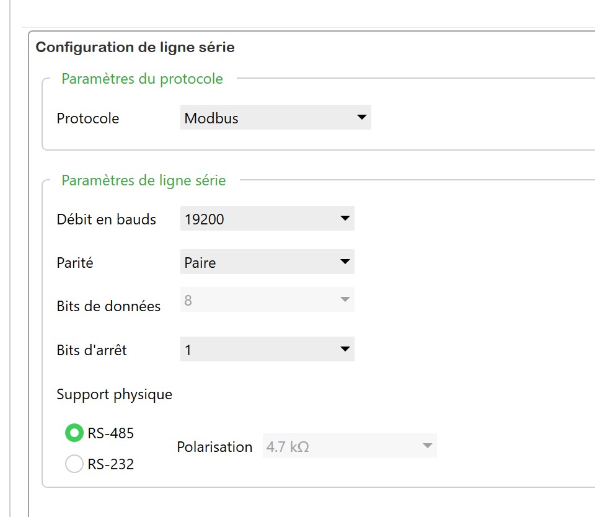
Task: Click the Support physique label
Action: [x=114, y=394]
